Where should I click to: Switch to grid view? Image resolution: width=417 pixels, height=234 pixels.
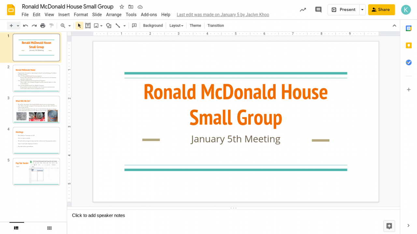(50, 228)
